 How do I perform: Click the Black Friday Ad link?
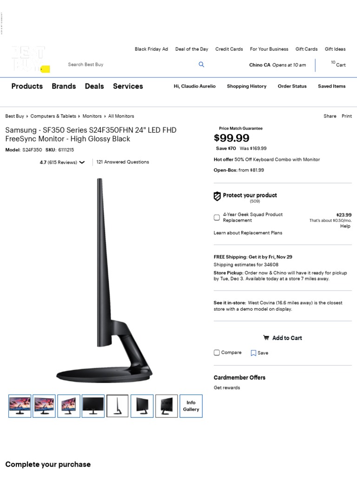pos(151,49)
